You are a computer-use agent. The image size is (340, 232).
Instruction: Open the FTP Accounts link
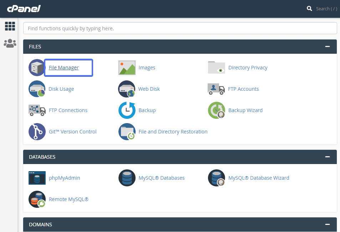(x=243, y=89)
